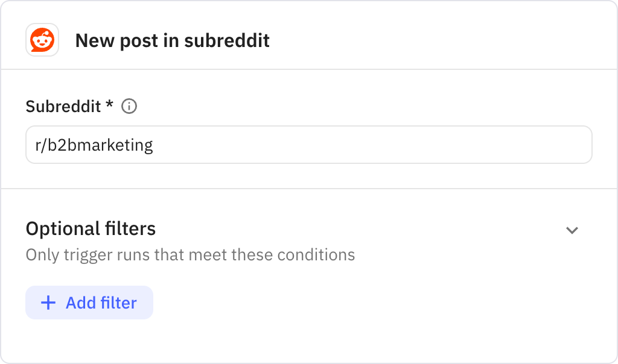618x364 pixels.
Task: Click the trigger conditions description text
Action: pyautogui.click(x=190, y=254)
